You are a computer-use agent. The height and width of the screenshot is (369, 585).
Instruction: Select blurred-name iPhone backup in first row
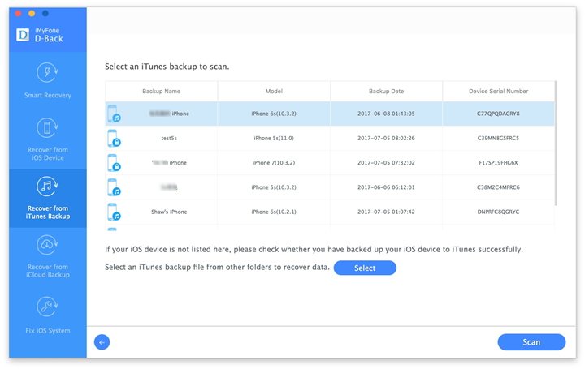(x=169, y=114)
